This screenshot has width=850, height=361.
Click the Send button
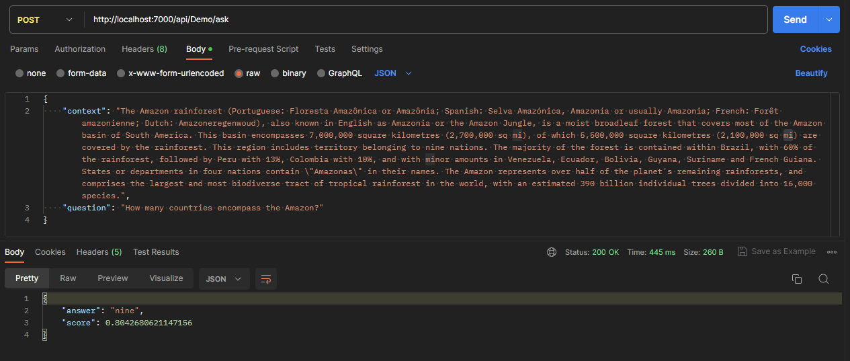pyautogui.click(x=795, y=19)
